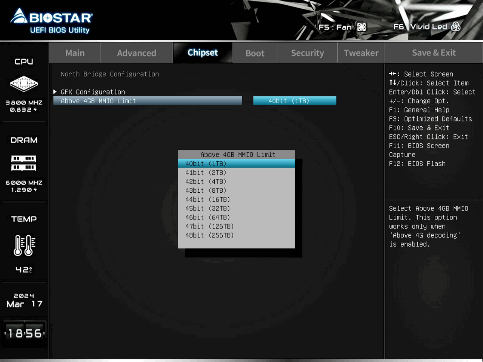Choose 43bit (8TB) option
This screenshot has height=362, width=483.
236,190
